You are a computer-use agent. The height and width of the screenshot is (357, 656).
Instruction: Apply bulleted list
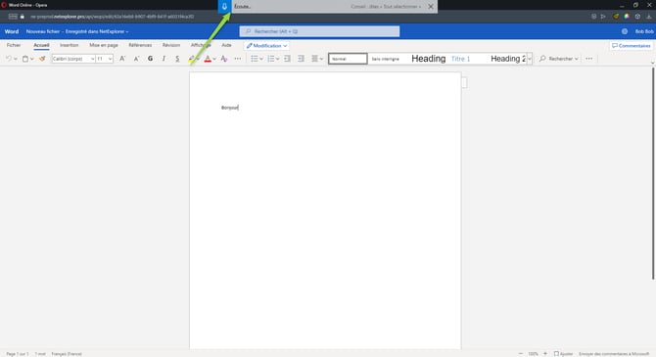pos(254,59)
